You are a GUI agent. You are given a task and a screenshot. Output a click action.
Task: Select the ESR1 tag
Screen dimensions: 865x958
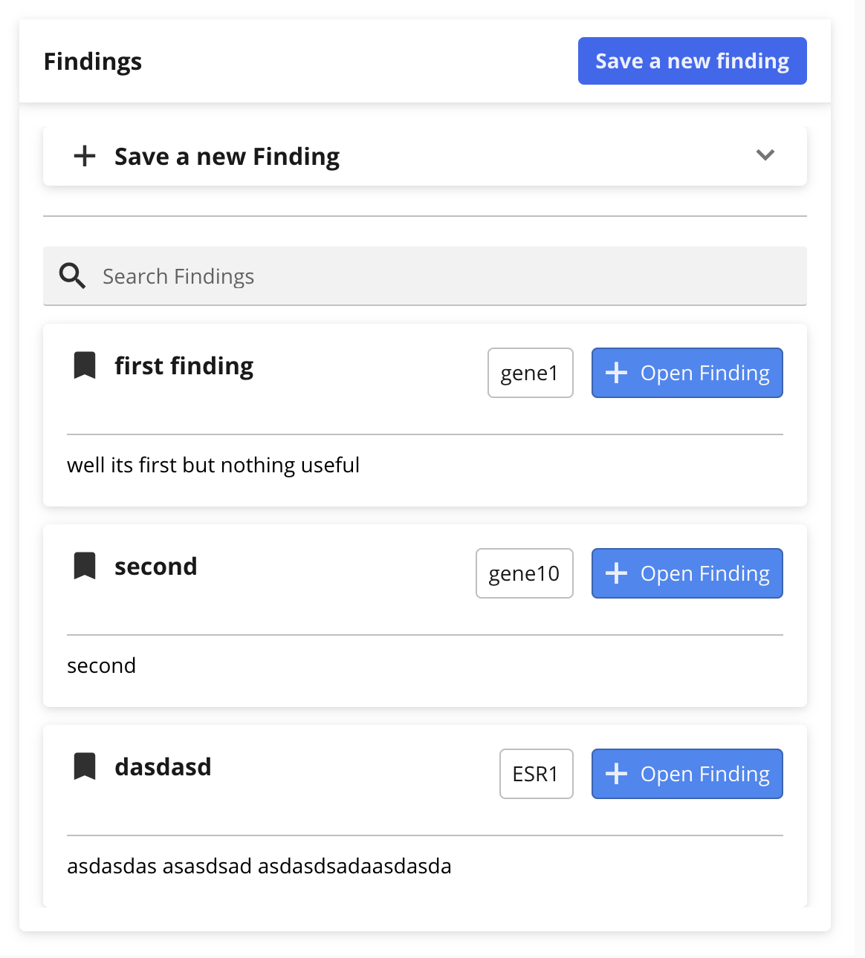coord(537,774)
